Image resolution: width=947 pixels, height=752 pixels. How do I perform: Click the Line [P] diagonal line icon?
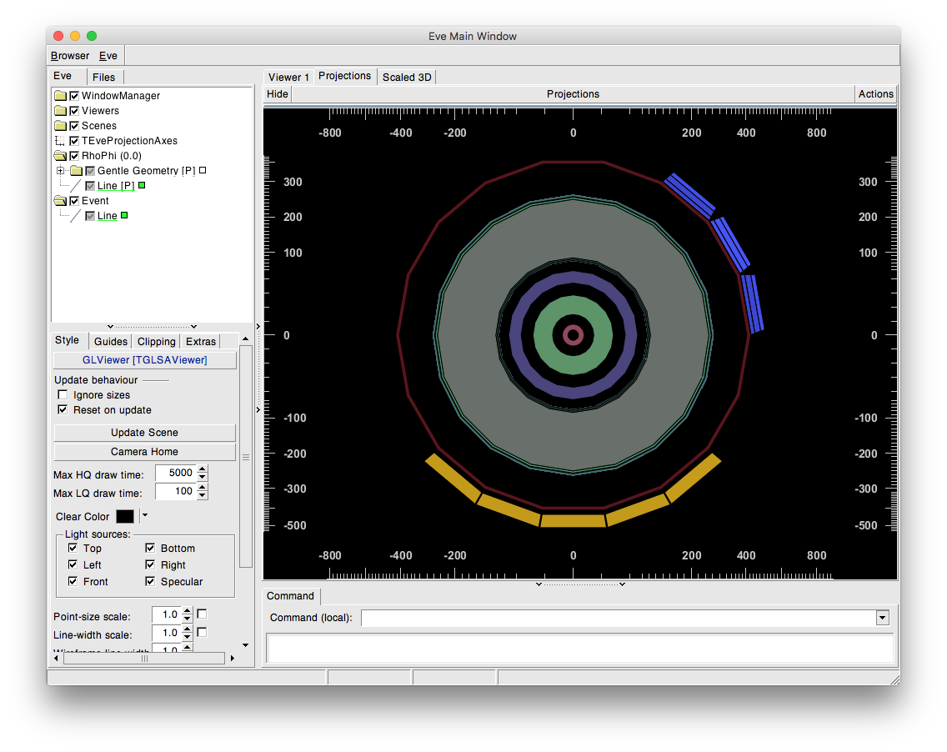[78, 185]
